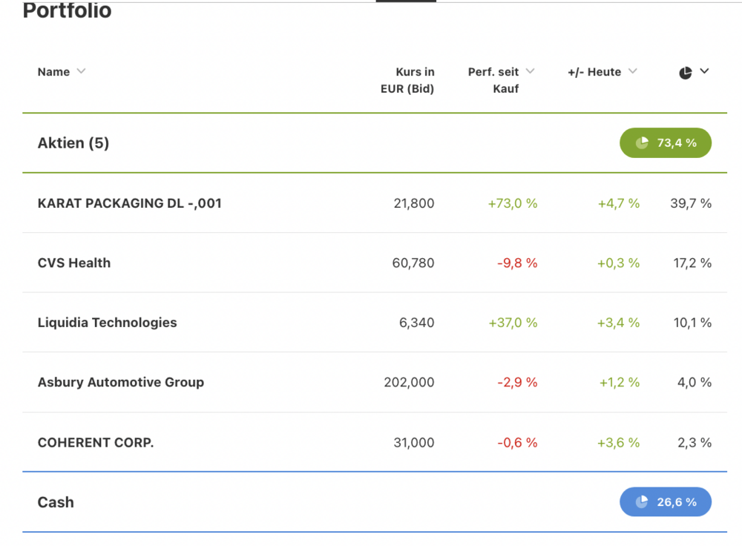The height and width of the screenshot is (546, 742).
Task: Click the Portfolio page heading
Action: coord(67,11)
